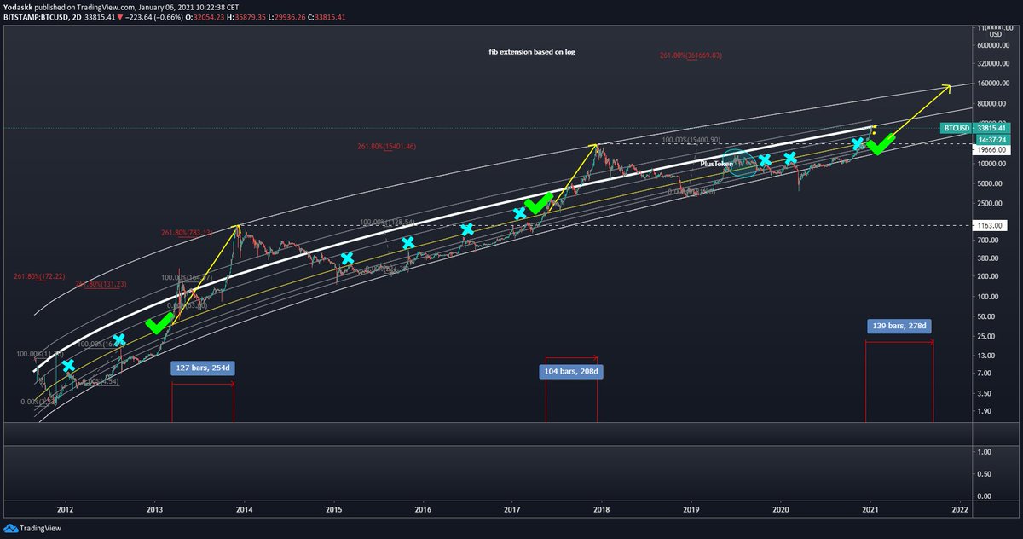The width and height of the screenshot is (1023, 539).
Task: Click 2016 on the time axis
Action: (423, 510)
